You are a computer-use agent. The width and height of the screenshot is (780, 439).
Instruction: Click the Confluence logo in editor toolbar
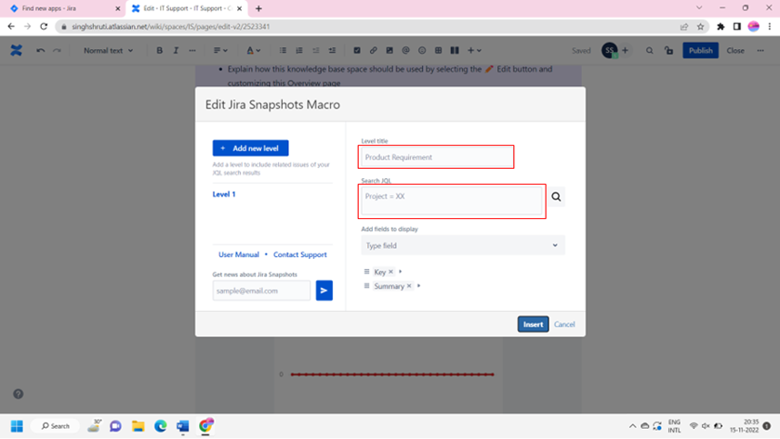click(x=17, y=50)
